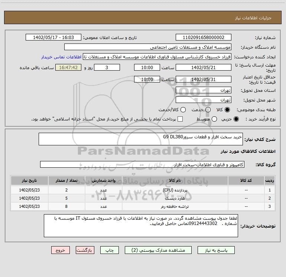Image resolution: width=286 pixels, height=277 pixels.
Task: Click the جزئیات اطلاعات نیاز header title
Action: [253, 18]
